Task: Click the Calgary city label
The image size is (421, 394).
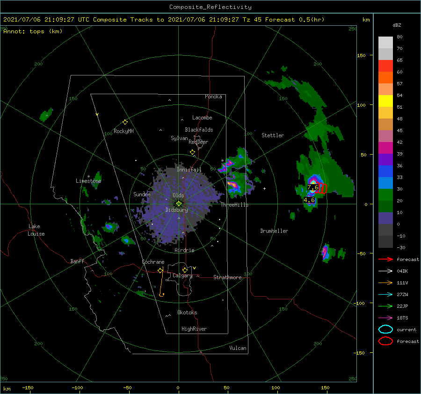Action: coord(182,275)
